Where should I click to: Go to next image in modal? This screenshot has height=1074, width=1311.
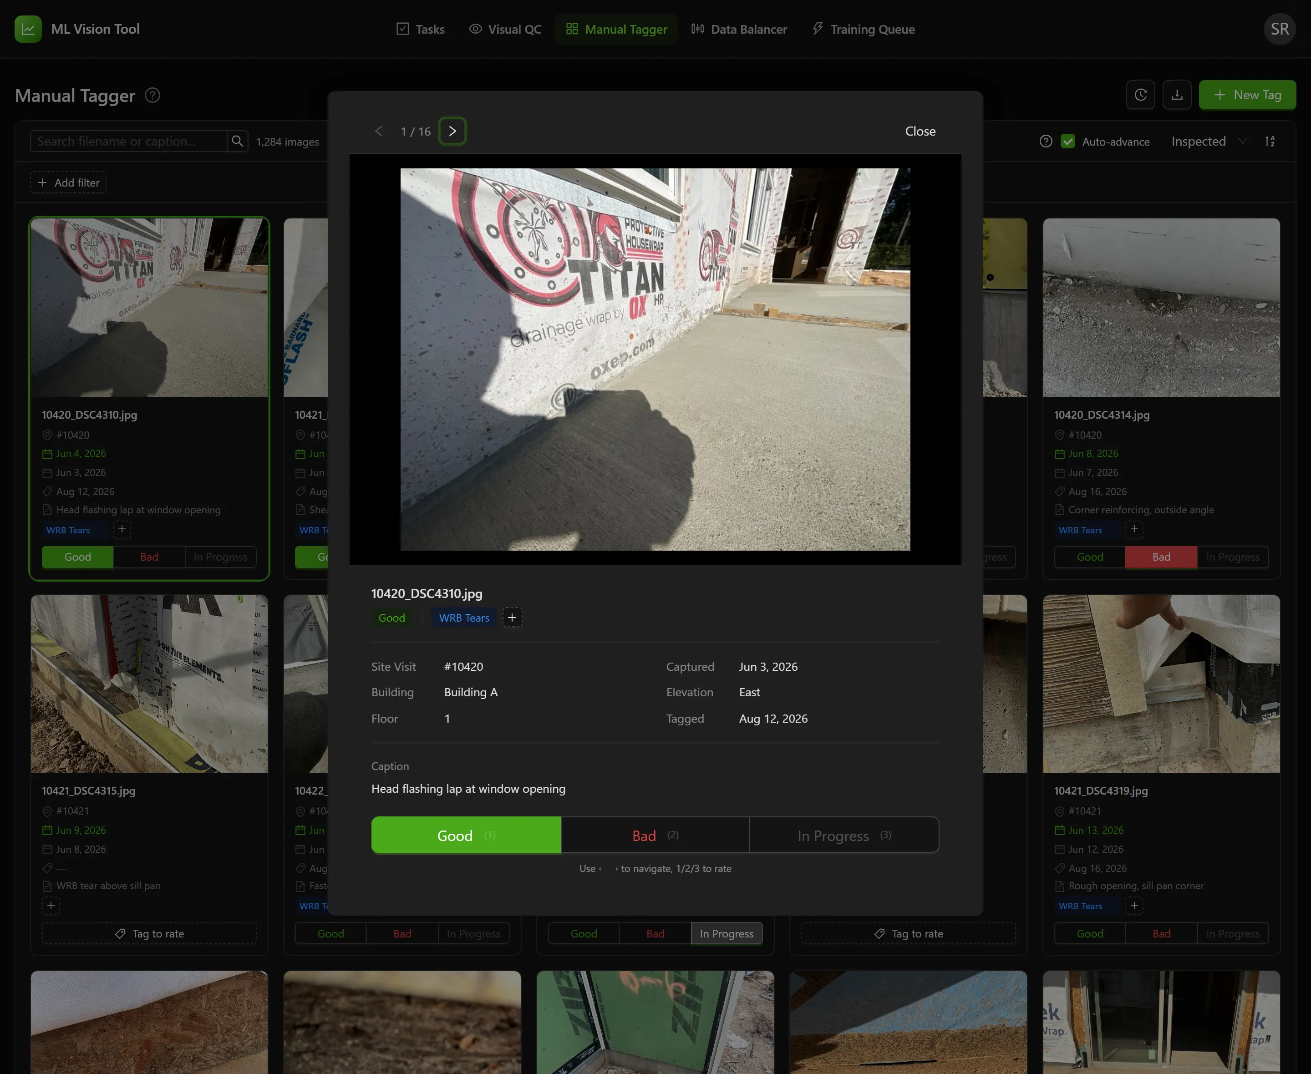pos(452,131)
